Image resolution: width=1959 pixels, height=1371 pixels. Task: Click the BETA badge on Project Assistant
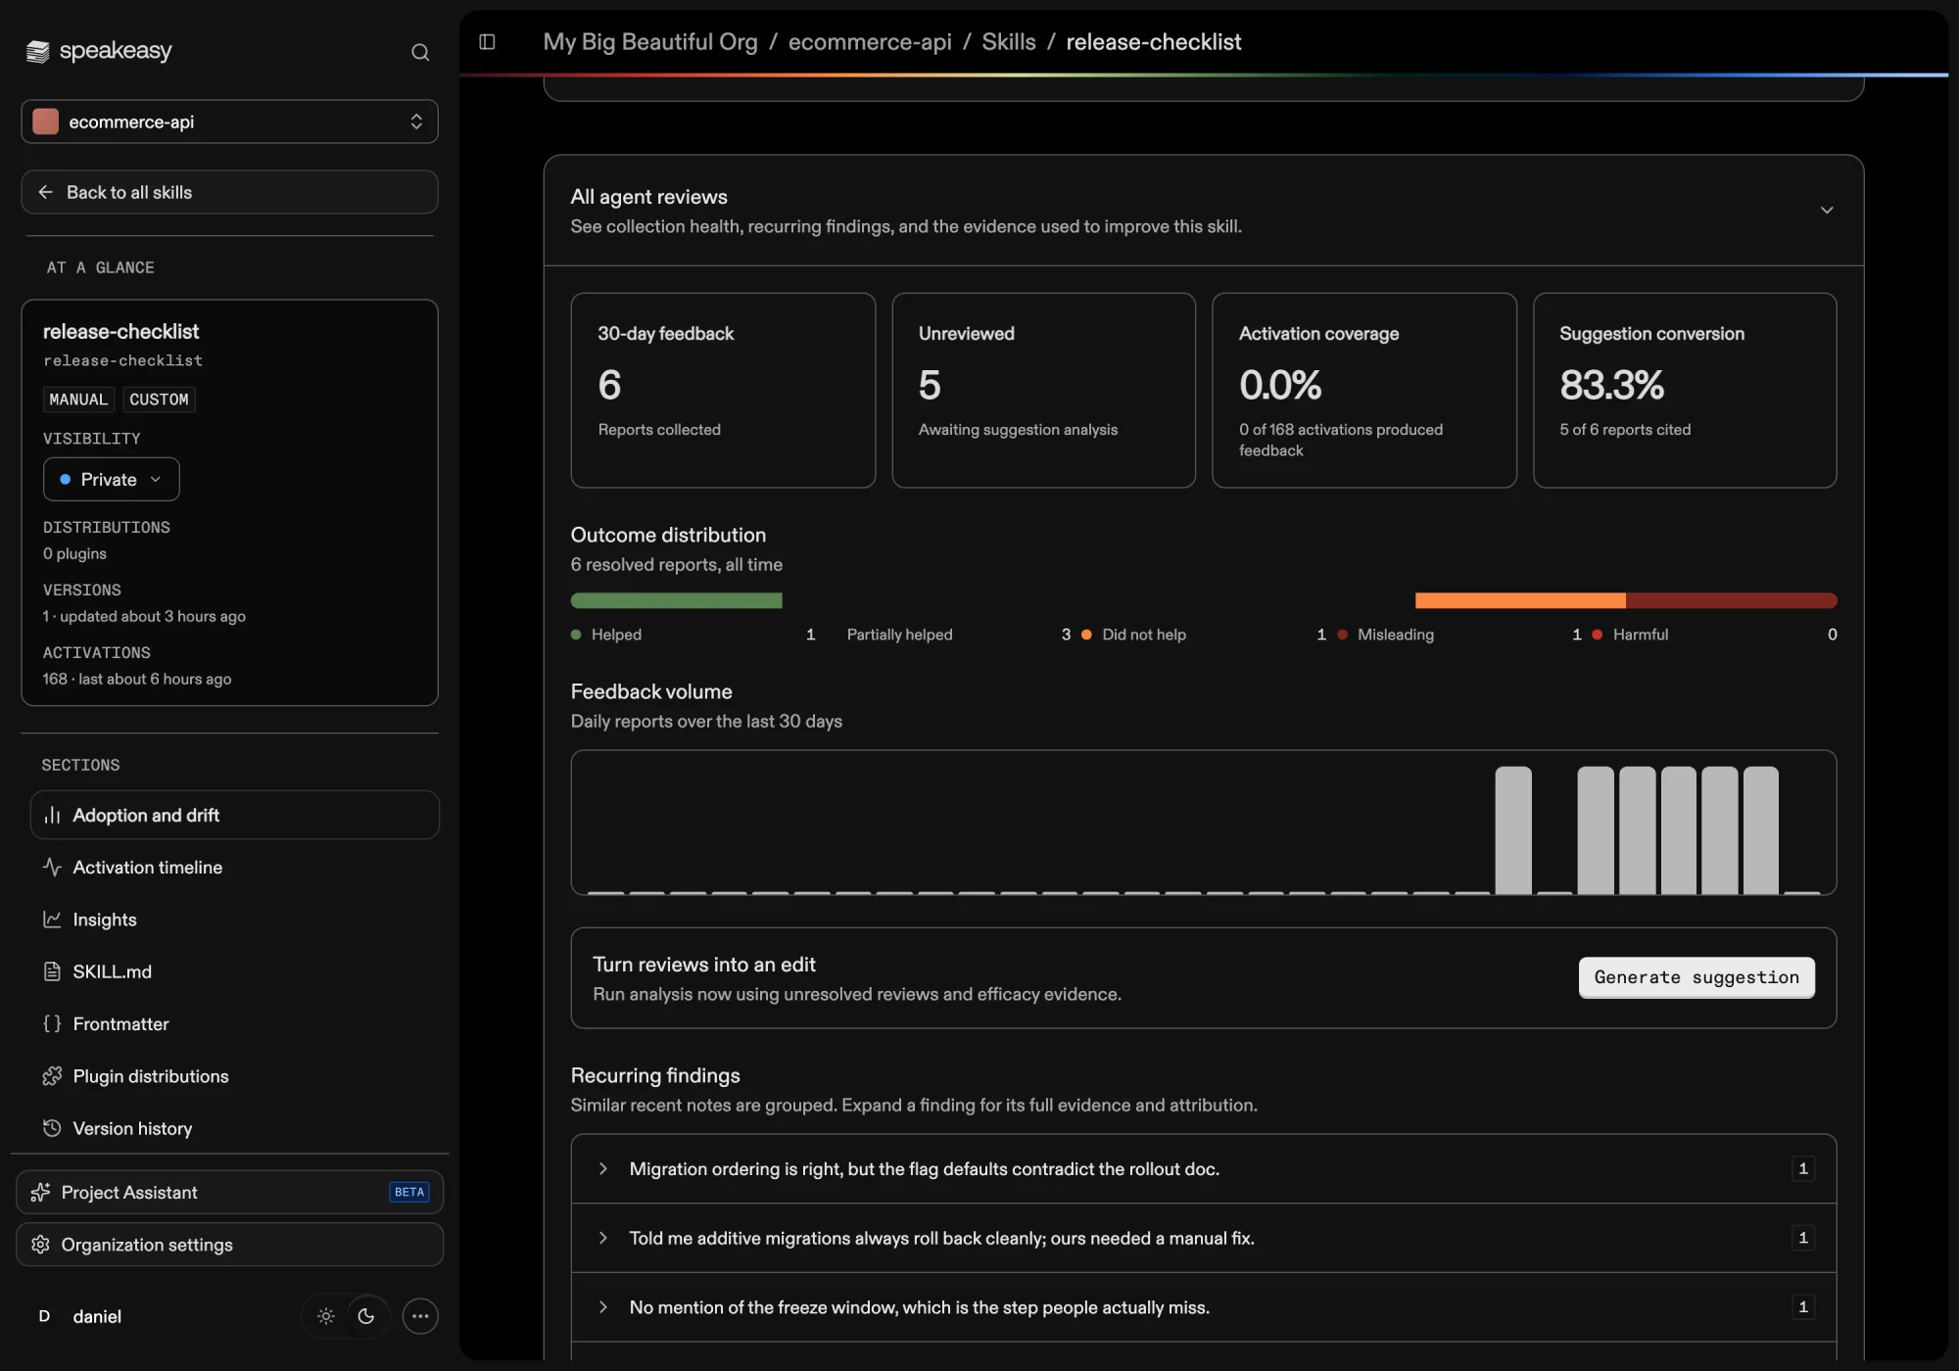[409, 1192]
